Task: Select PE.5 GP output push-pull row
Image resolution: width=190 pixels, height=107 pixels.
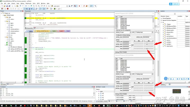Action: point(134,25)
